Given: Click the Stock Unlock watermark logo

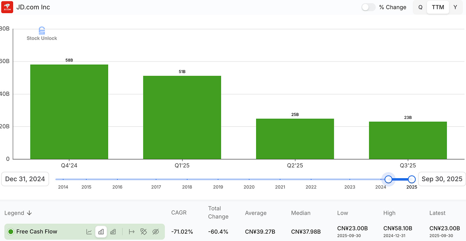Looking at the screenshot, I should click(x=41, y=31).
